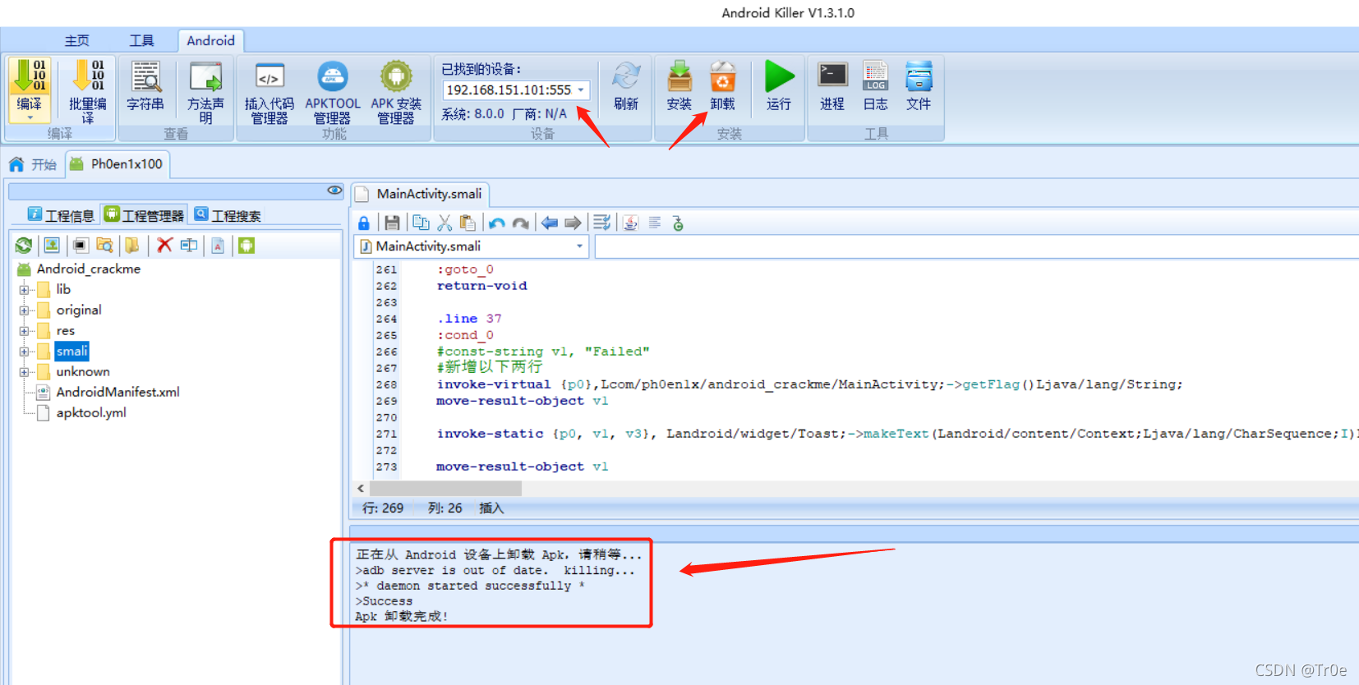Toggle the eye icon on the project panel
Viewport: 1359px width, 685px height.
[334, 190]
